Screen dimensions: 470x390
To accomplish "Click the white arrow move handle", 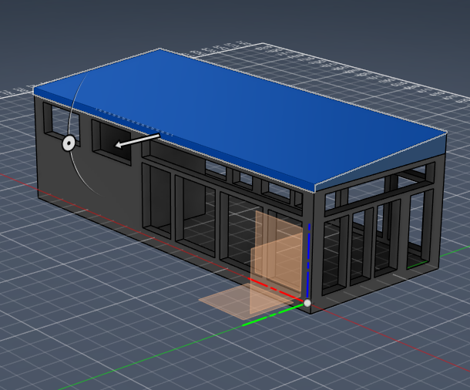I will 137,141.
